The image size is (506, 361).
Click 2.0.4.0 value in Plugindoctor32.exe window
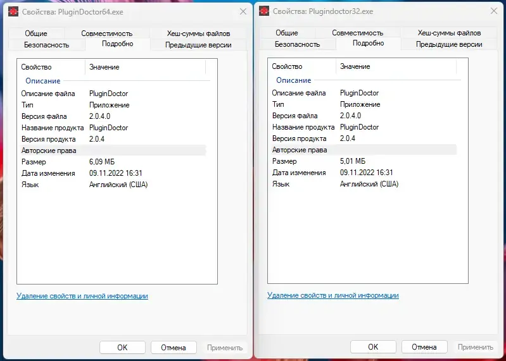coord(350,116)
